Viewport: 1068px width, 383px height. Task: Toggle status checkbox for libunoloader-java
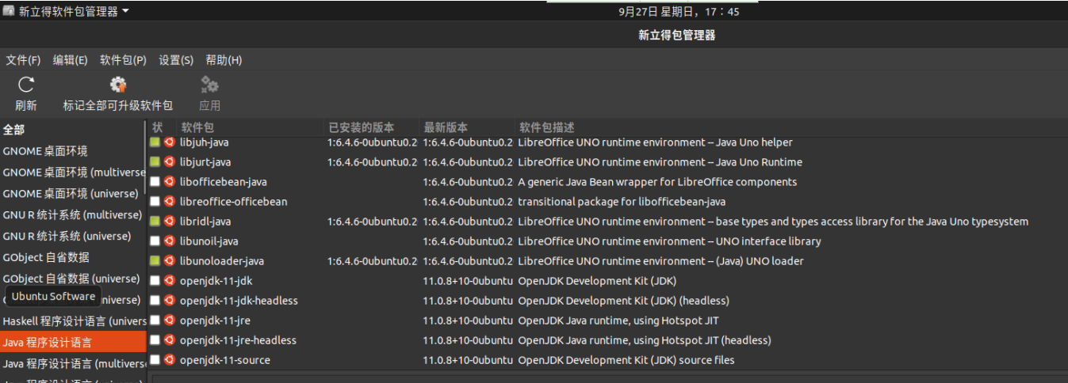tap(155, 261)
